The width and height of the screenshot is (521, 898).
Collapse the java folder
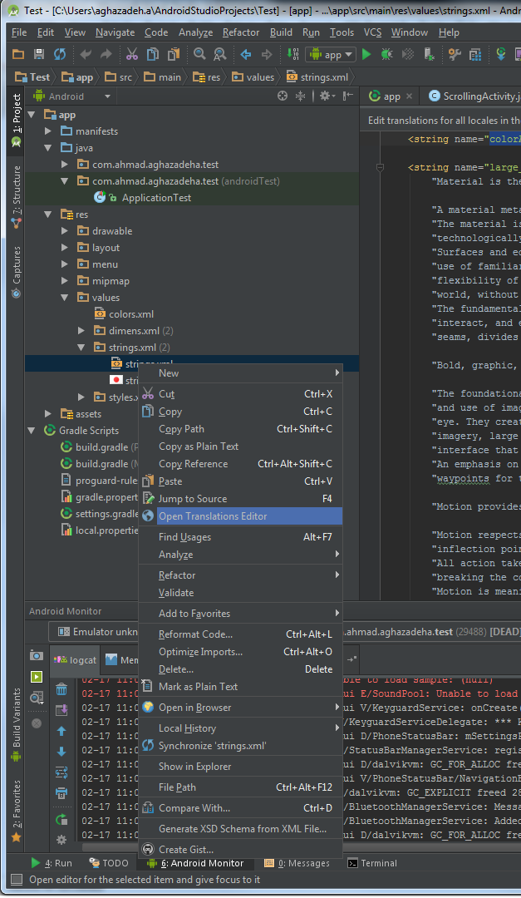(48, 148)
